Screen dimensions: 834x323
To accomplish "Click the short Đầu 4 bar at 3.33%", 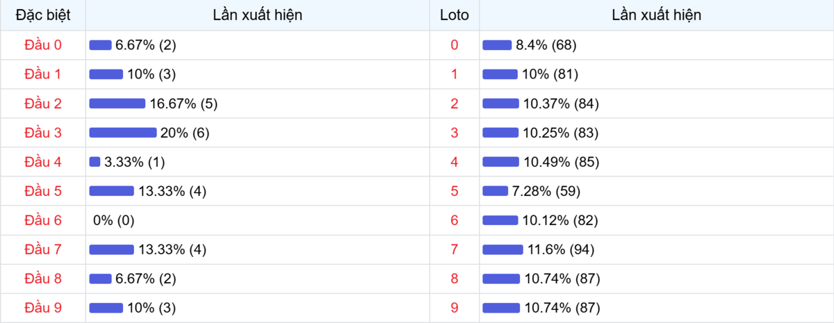I will [x=95, y=162].
